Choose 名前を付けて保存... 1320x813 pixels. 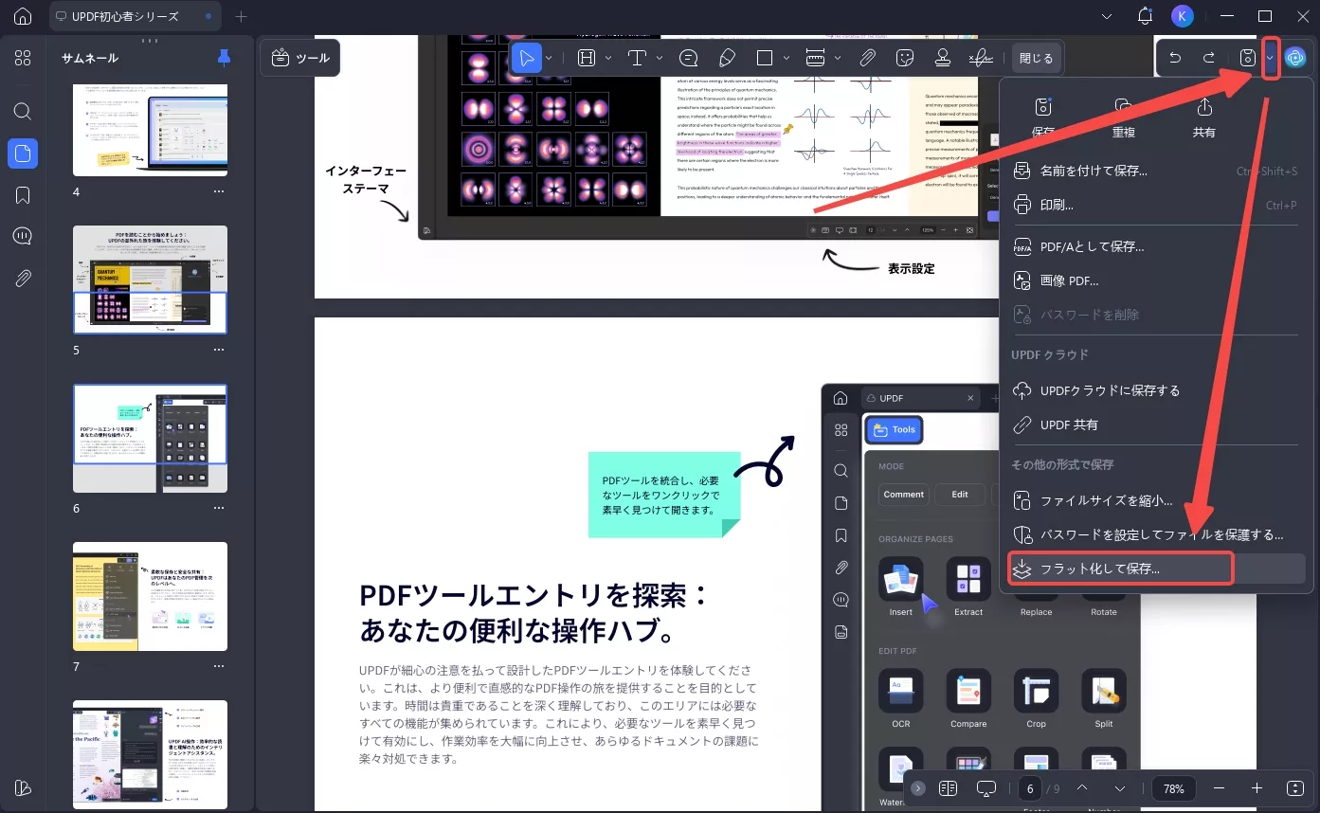(x=1156, y=171)
